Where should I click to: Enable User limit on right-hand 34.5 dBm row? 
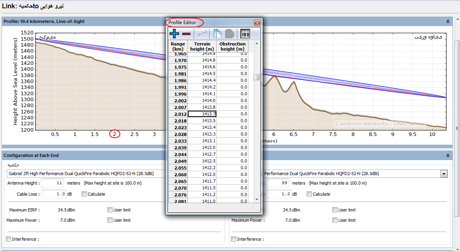(335, 210)
